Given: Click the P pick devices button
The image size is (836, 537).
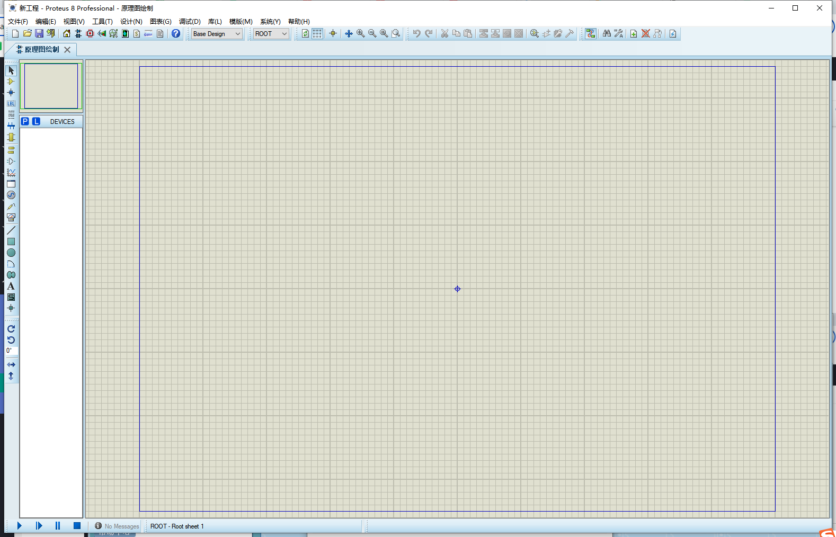Looking at the screenshot, I should (x=25, y=121).
